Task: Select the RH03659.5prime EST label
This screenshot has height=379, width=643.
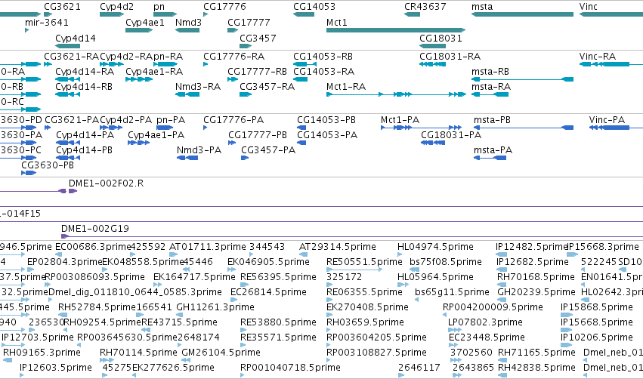Action: (x=365, y=322)
